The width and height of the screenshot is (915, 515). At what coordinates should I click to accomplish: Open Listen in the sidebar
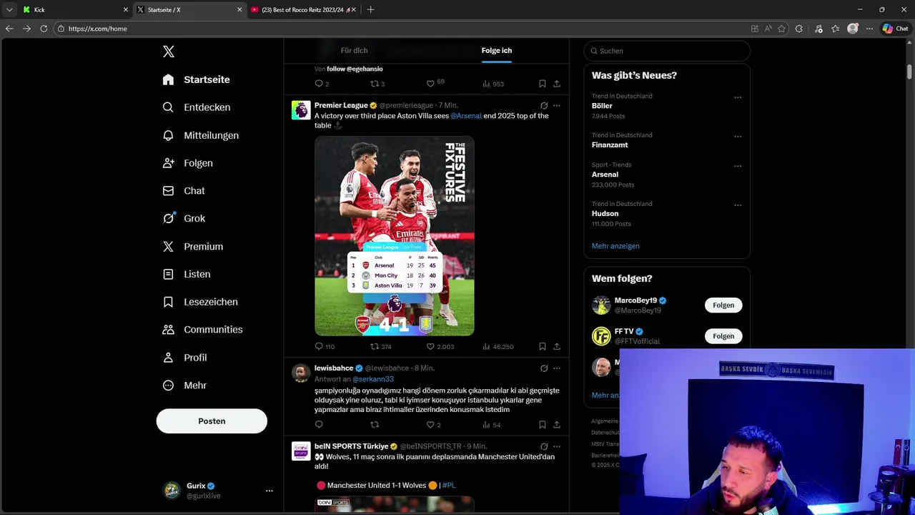tap(187, 274)
